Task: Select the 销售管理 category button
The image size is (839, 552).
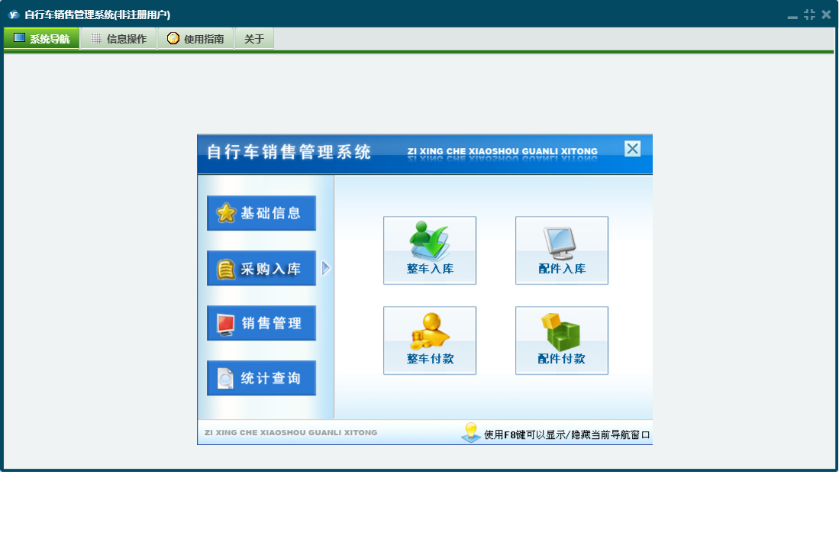Action: (x=261, y=323)
